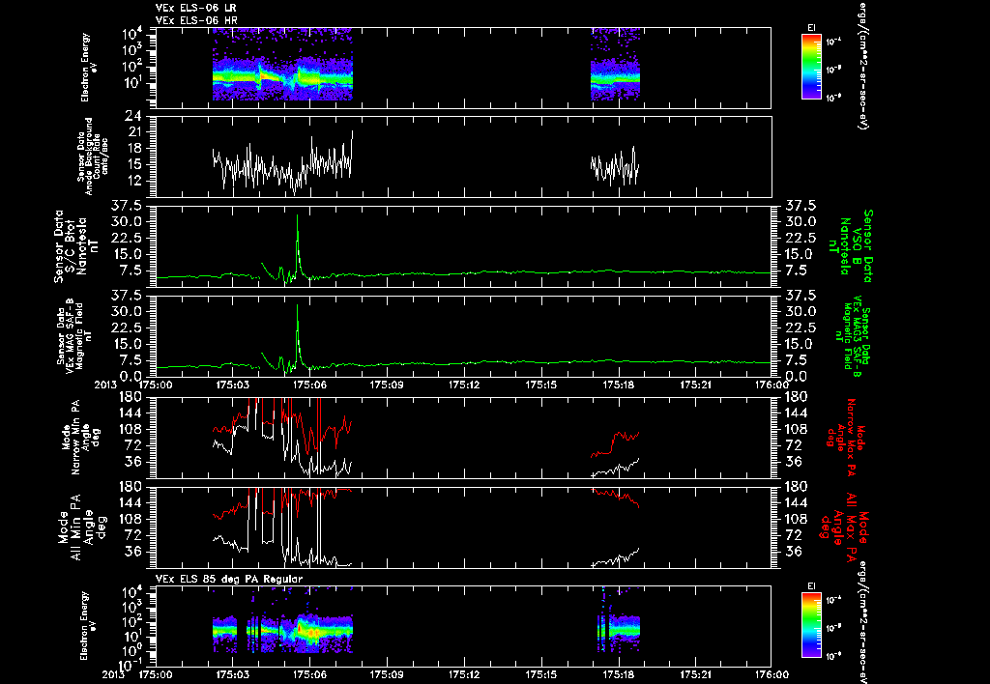Select the green 'VSO B Nanotesla' axis label
Image resolution: width=990 pixels, height=684 pixels.
[x=853, y=246]
